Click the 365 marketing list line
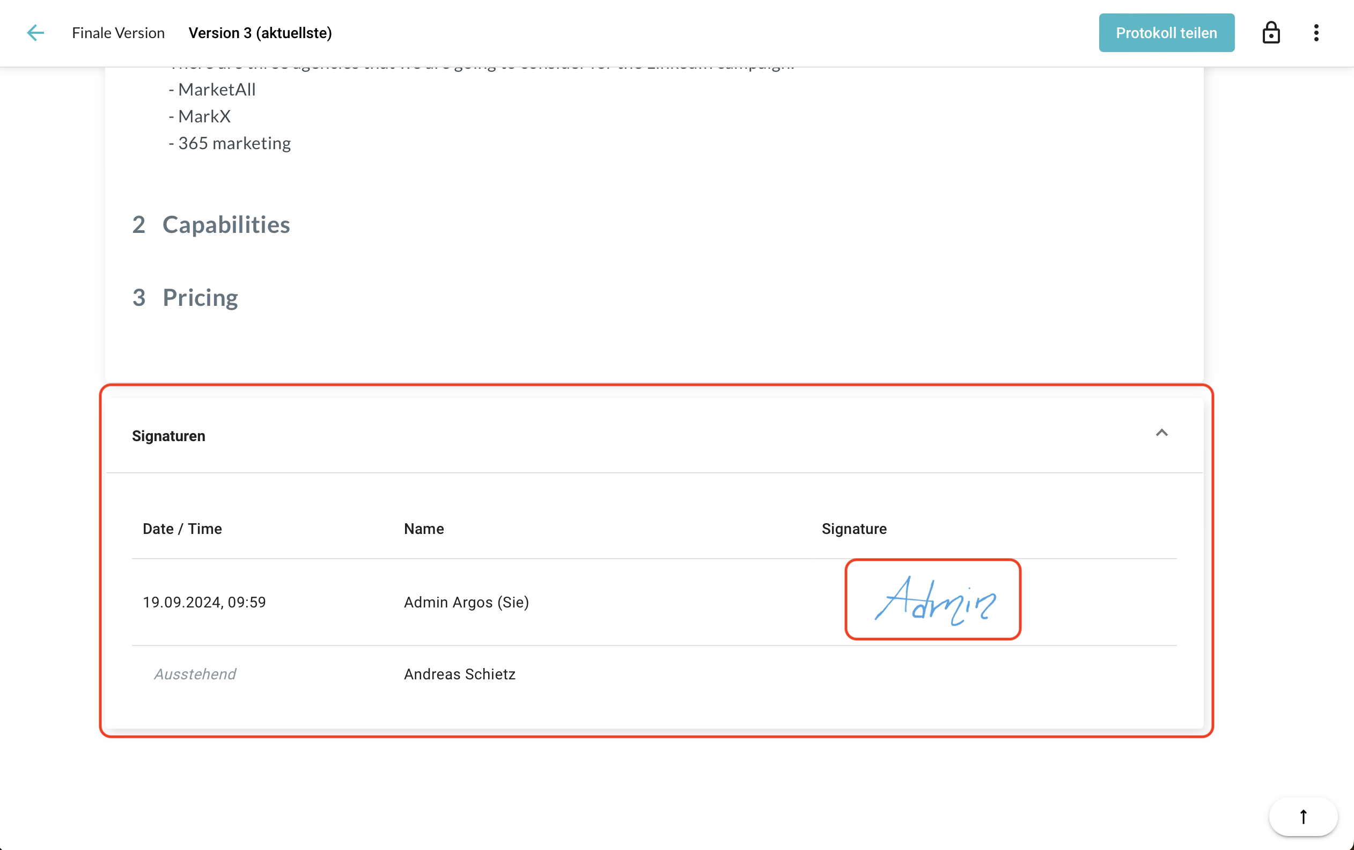Screen dimensions: 1354x850 tap(234, 143)
